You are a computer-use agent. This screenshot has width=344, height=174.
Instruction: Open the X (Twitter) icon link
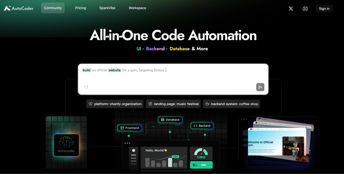click(x=291, y=9)
